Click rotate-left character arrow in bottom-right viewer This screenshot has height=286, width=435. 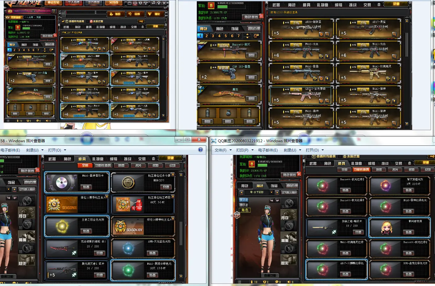click(271, 201)
